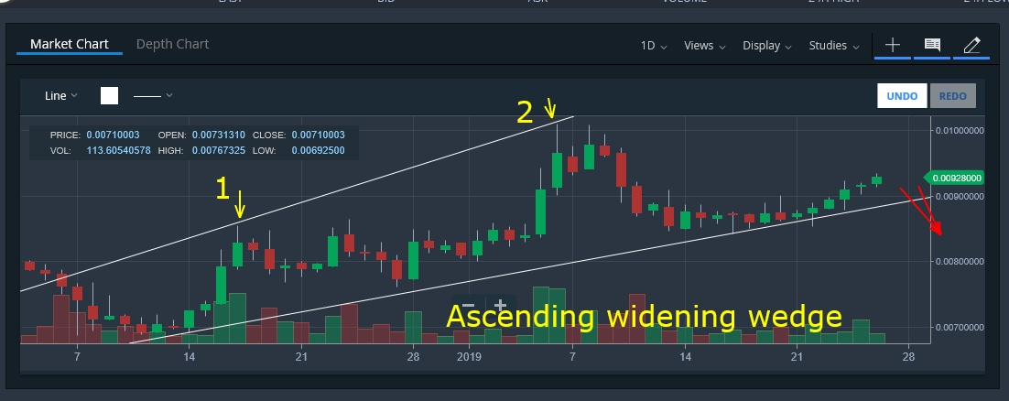Image resolution: width=1009 pixels, height=401 pixels.
Task: Zoom in chart with plus button
Action: (x=501, y=306)
